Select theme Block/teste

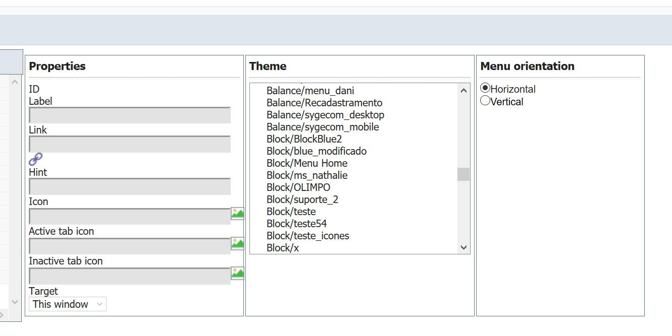(291, 212)
